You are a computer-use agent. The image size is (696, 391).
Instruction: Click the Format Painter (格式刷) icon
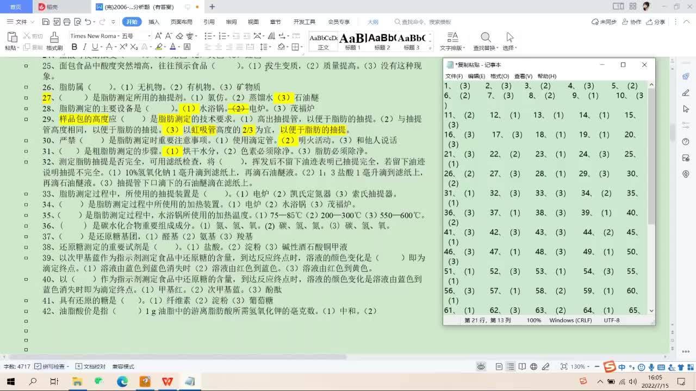pos(54,40)
